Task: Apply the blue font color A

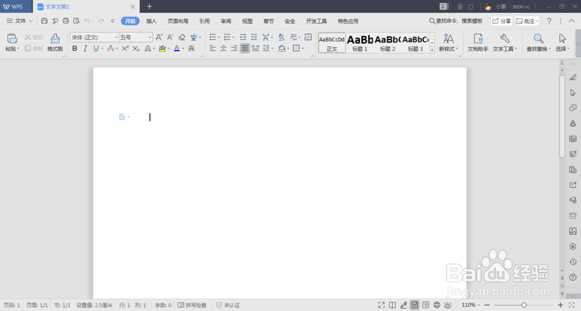Action: [177, 49]
